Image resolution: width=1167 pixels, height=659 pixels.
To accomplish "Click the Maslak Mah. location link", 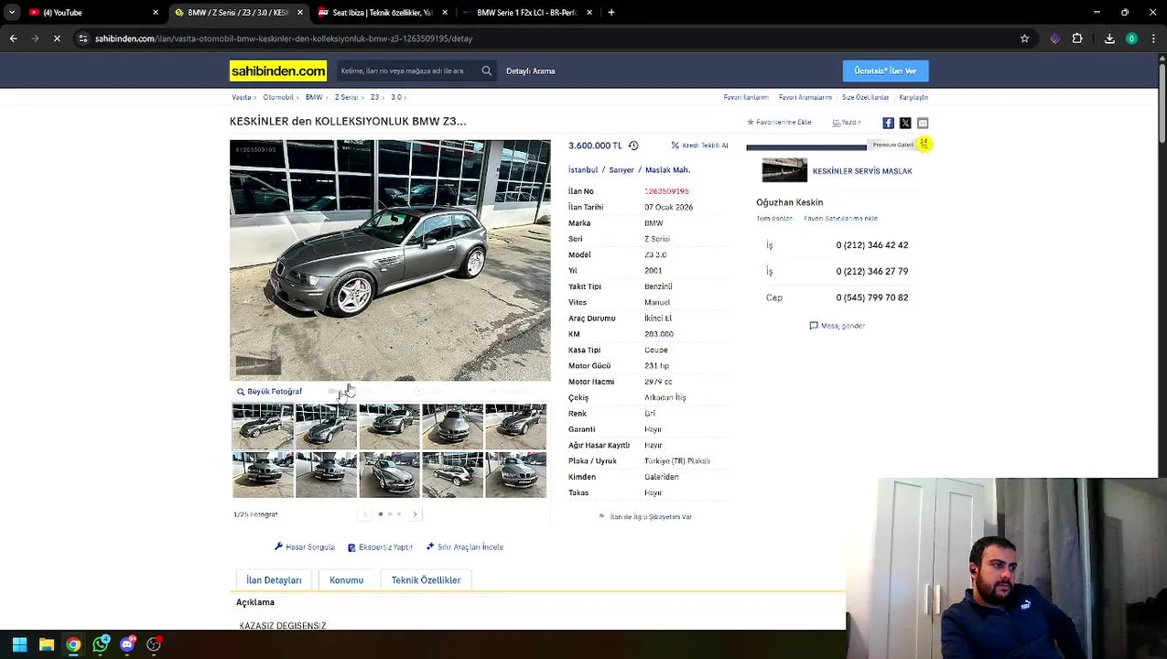I will click(667, 170).
